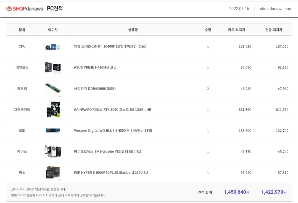Click the 케이스 category cell

coord(22,151)
